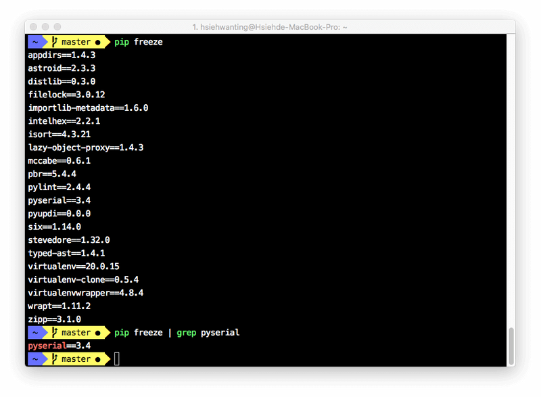Image resolution: width=541 pixels, height=397 pixels.
Task: Click the first 'pip freeze' command at the top
Action: pyautogui.click(x=139, y=42)
